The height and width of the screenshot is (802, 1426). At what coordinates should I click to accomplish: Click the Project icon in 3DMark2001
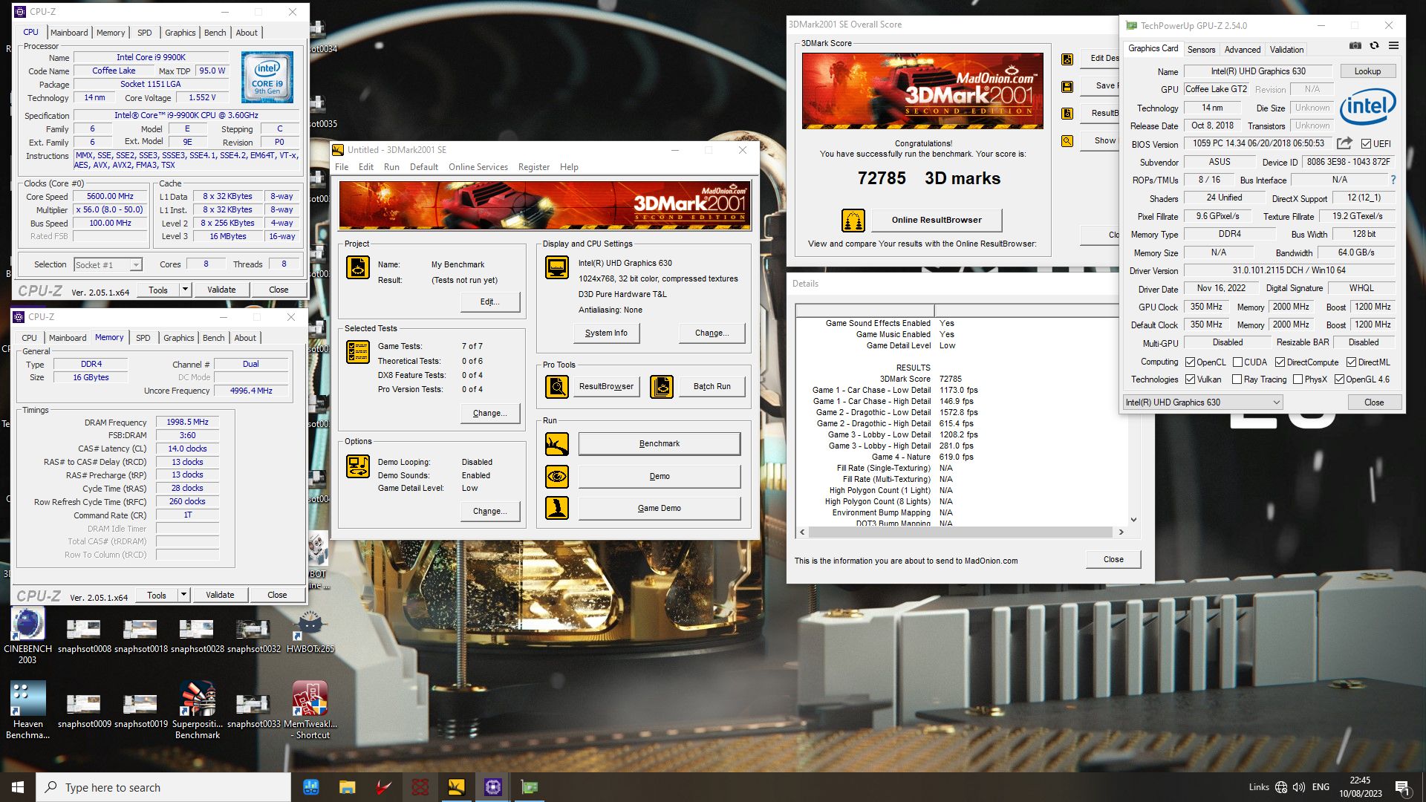[358, 267]
